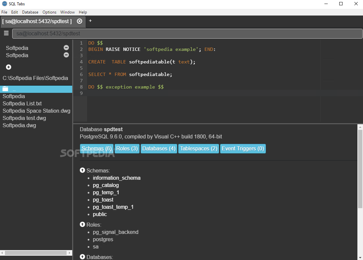Open the Softpedia folder in file list
363x260 pixels.
[x=14, y=96]
